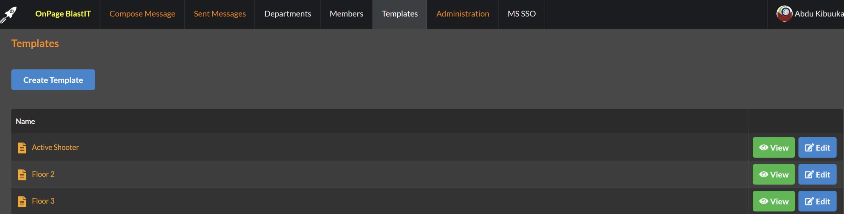Open the Floor 2 template link
This screenshot has width=844, height=214.
43,174
